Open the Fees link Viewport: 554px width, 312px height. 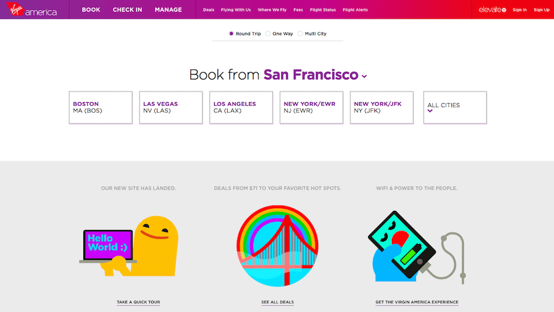click(298, 10)
